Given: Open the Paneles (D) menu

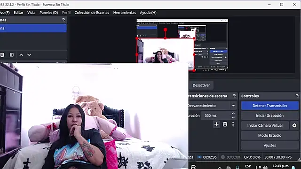Looking at the screenshot, I should pyautogui.click(x=48, y=13).
